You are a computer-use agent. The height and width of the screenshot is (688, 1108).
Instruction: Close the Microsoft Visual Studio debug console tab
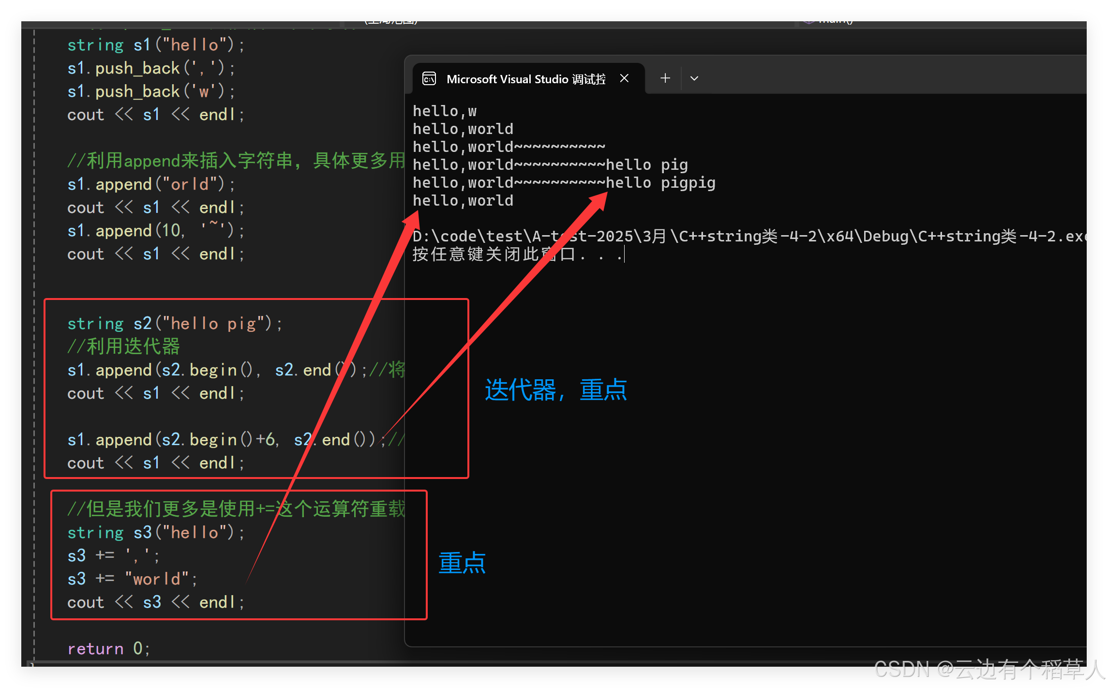tap(624, 78)
